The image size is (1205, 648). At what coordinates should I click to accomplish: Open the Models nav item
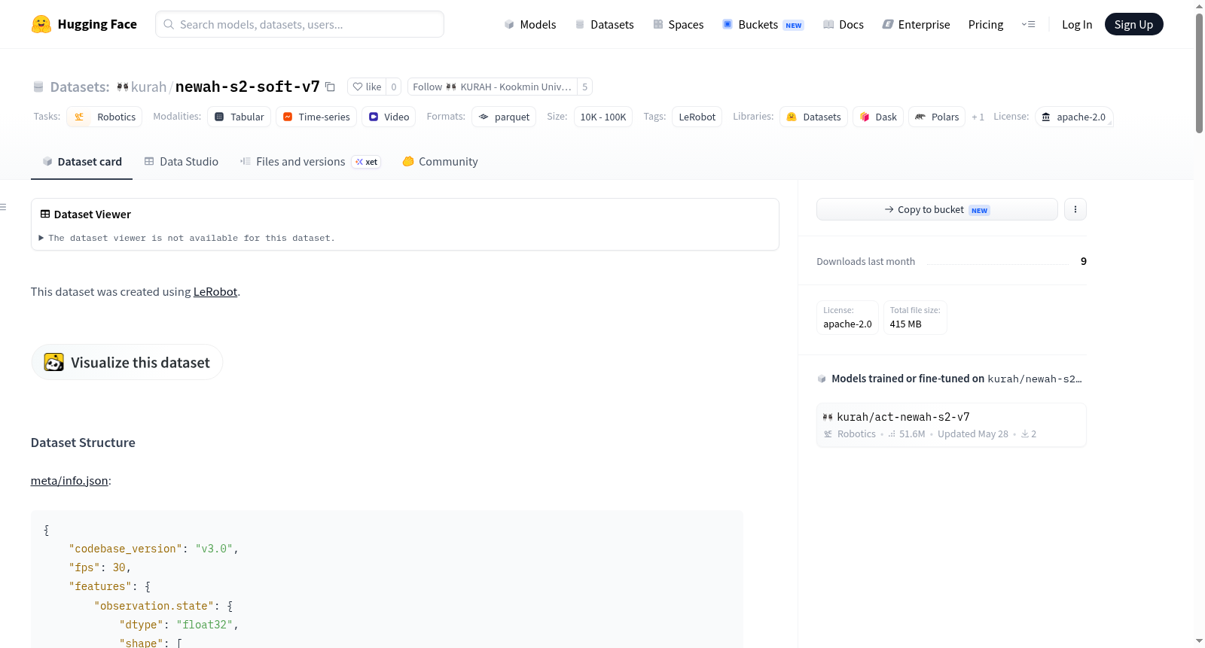pyautogui.click(x=530, y=24)
